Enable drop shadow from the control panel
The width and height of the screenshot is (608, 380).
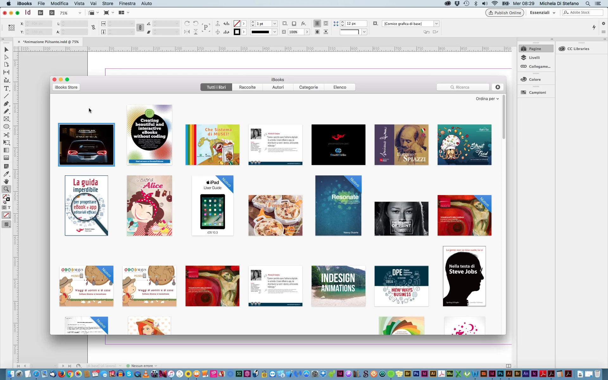coord(294,23)
